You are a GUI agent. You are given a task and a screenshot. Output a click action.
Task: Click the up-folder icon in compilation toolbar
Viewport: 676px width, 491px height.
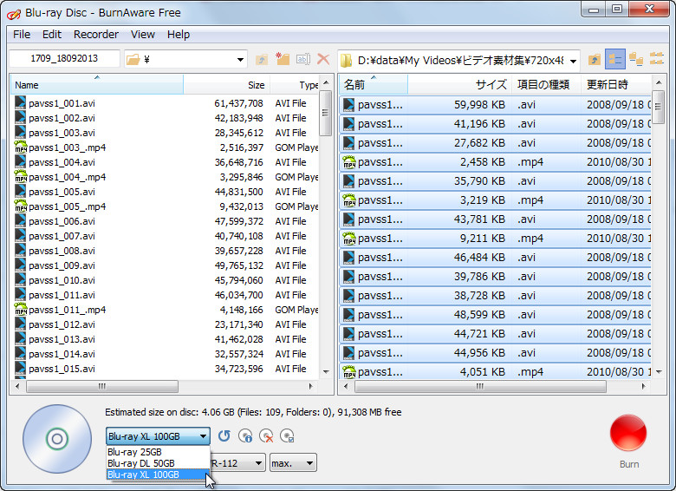tap(261, 59)
